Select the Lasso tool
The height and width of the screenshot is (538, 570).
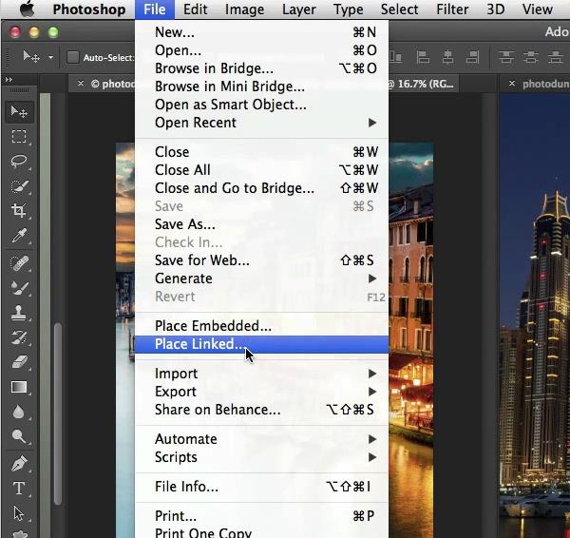coord(18,162)
